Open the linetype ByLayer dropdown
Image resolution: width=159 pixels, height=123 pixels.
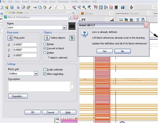(x=149, y=13)
